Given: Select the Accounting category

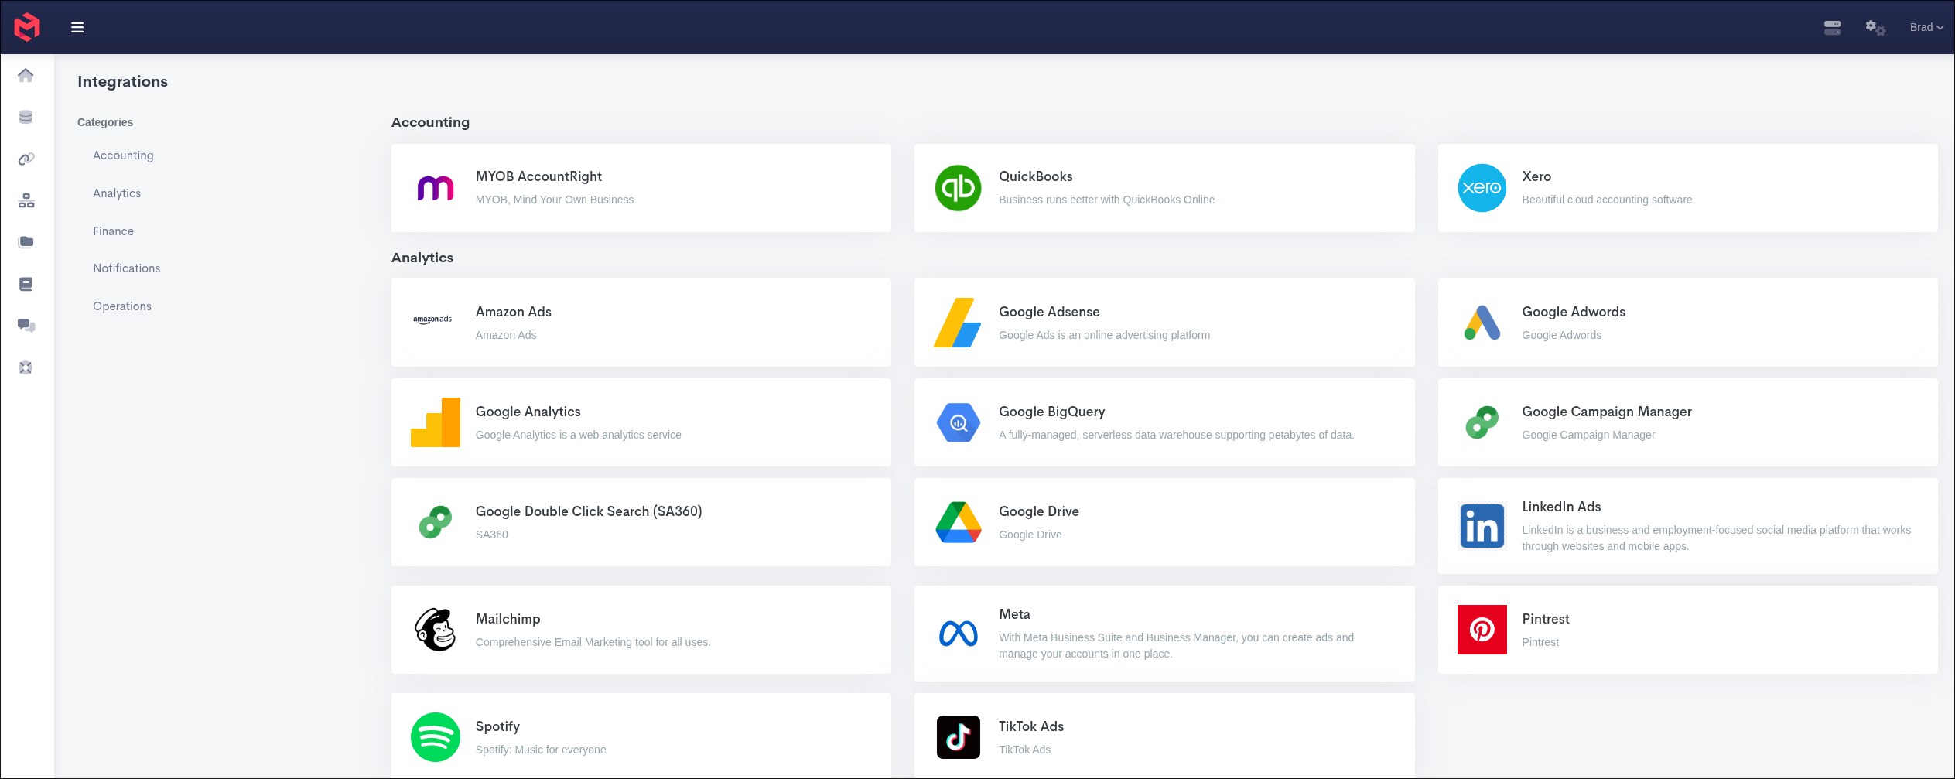Looking at the screenshot, I should 123,155.
